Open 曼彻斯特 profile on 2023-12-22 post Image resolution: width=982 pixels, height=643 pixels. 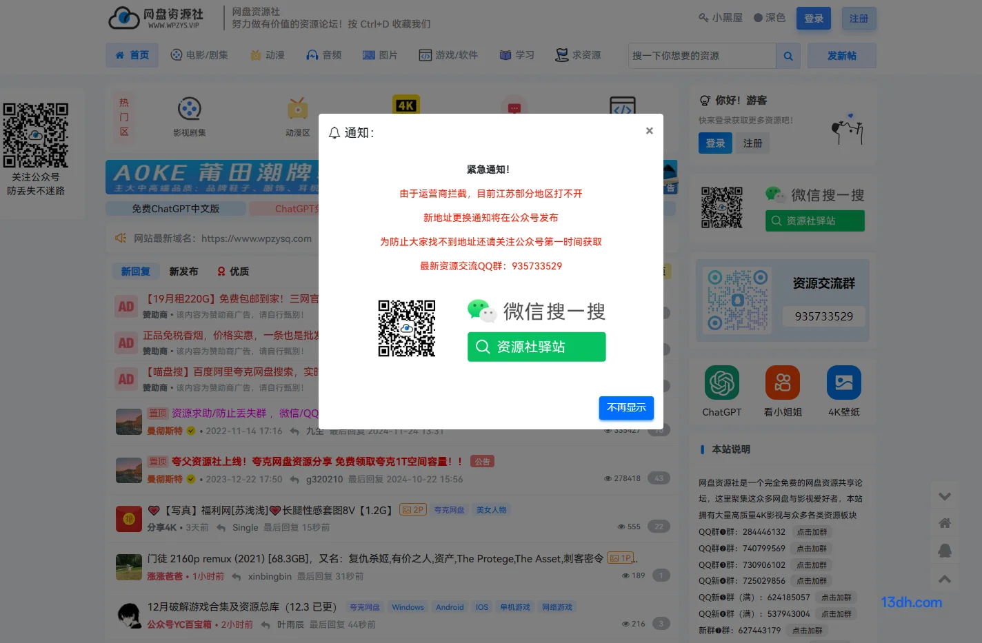point(165,479)
